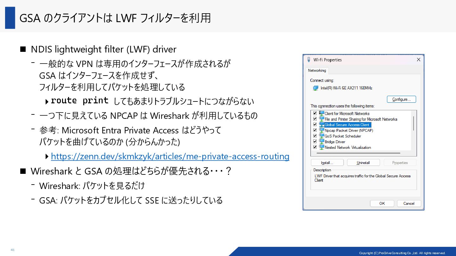This screenshot has width=456, height=256.
Task: Click the Uninstall button
Action: point(363,163)
